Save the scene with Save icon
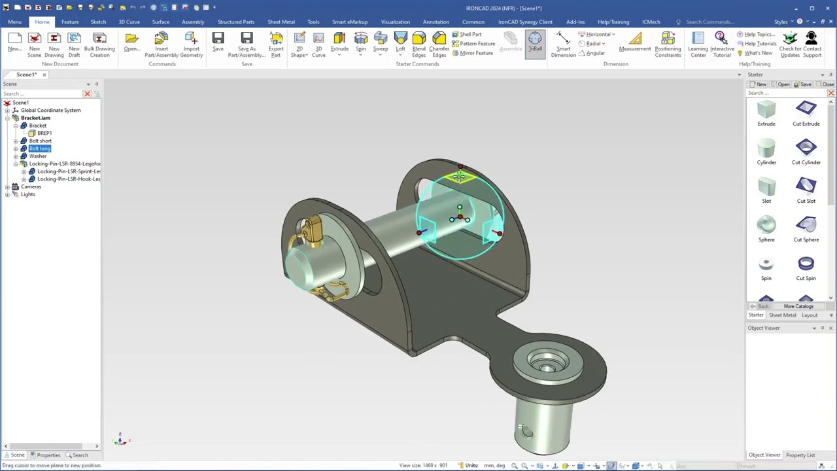Screen dimensions: 837x471 click(218, 42)
